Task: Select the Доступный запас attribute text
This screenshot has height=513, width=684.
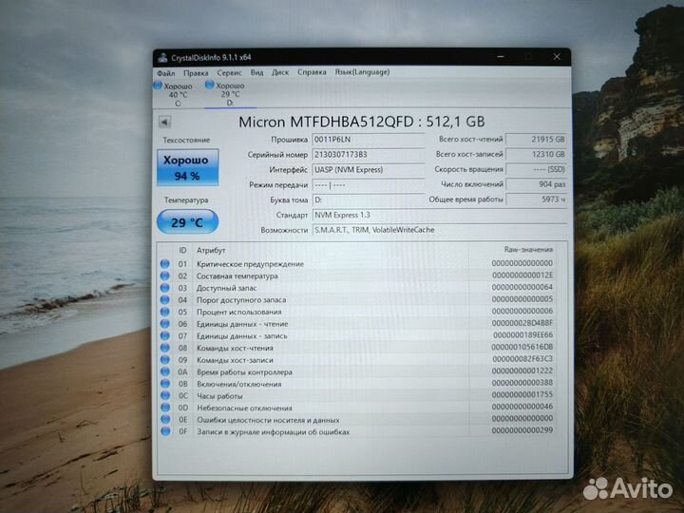Action: tap(226, 288)
